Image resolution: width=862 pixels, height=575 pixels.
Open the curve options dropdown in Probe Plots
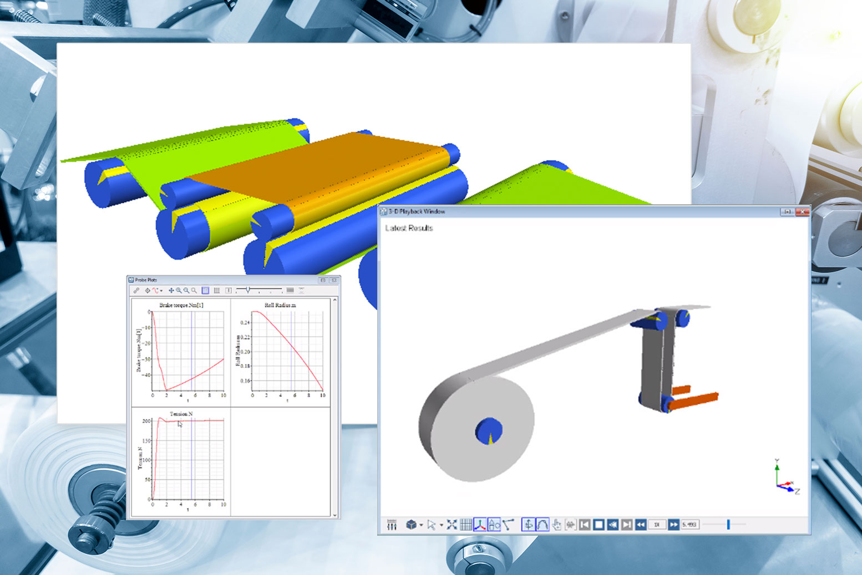(x=161, y=291)
